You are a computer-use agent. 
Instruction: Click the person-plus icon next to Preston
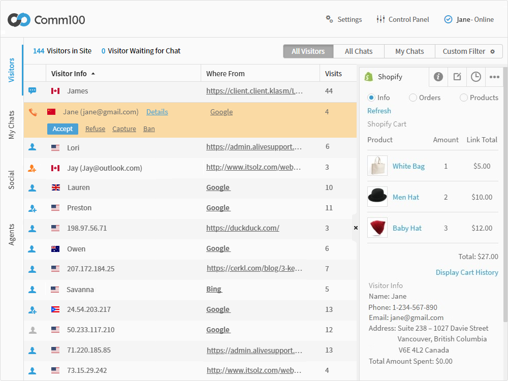coord(33,208)
